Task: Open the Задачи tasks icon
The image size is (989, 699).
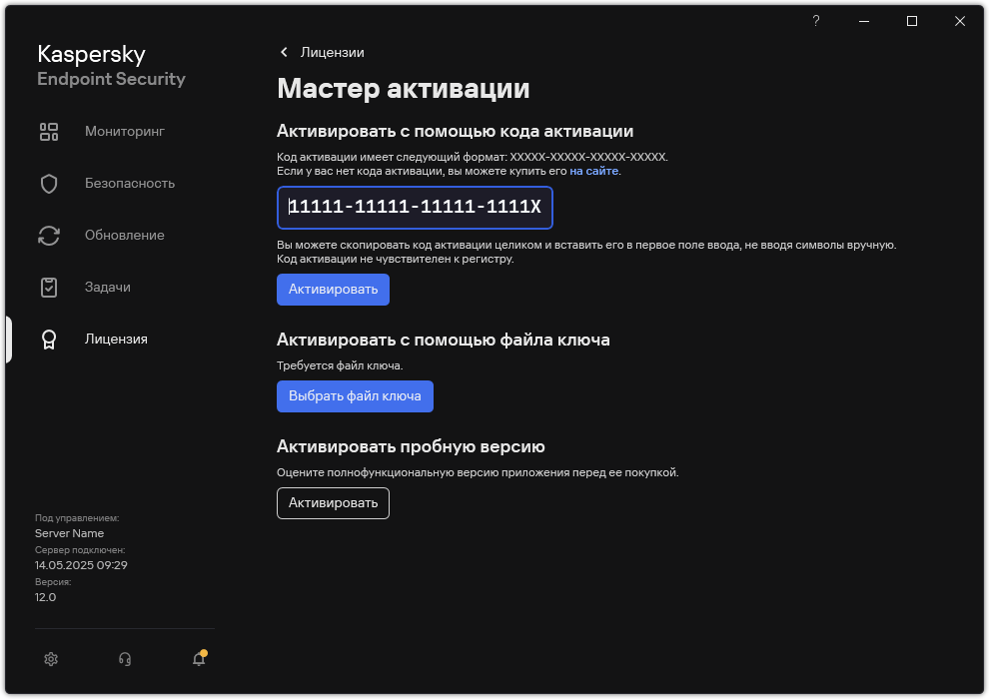Action: [x=49, y=287]
